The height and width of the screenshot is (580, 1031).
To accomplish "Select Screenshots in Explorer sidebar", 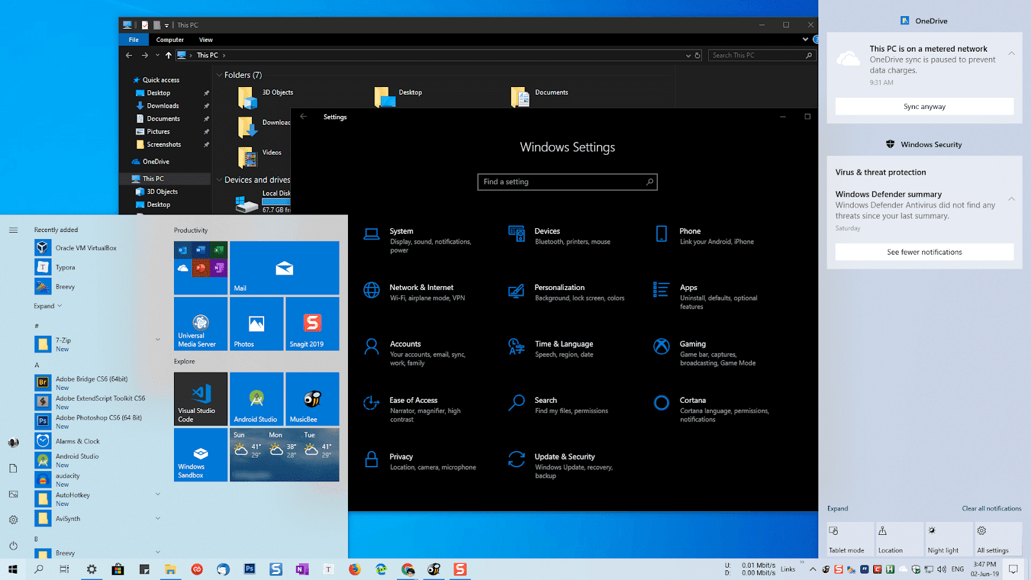I will point(164,144).
